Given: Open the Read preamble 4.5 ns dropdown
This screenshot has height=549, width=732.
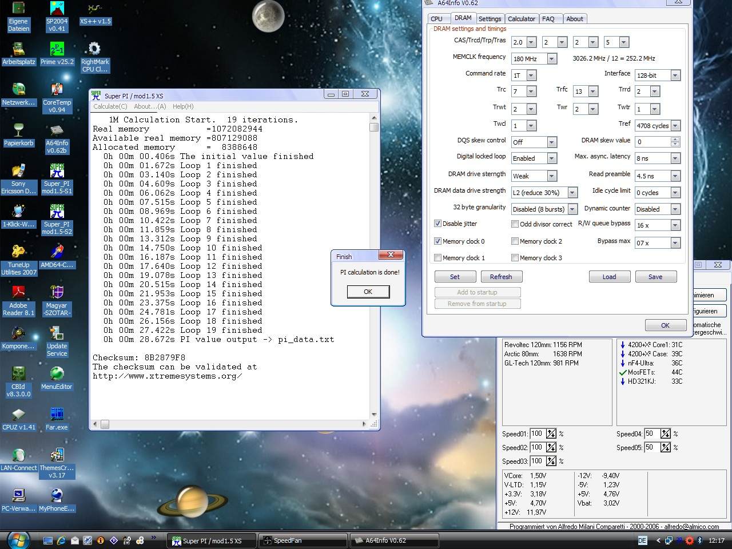Looking at the screenshot, I should [x=675, y=176].
